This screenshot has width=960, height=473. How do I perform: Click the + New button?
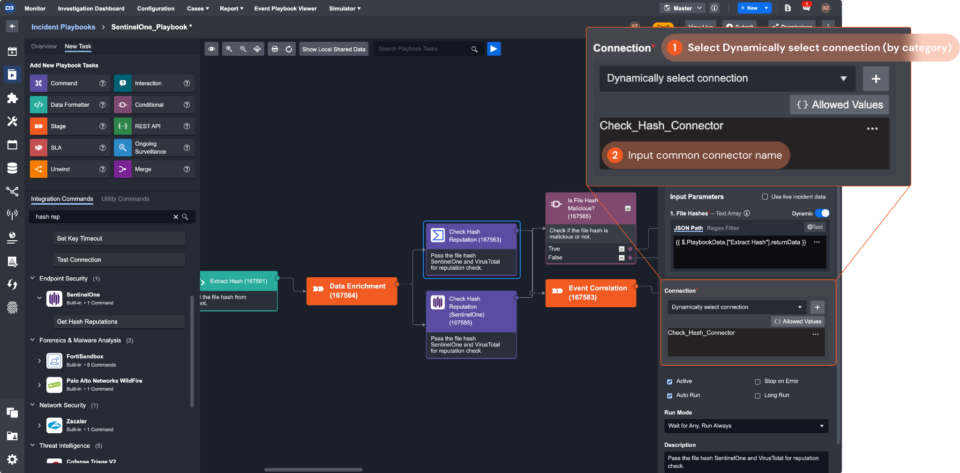[x=749, y=8]
